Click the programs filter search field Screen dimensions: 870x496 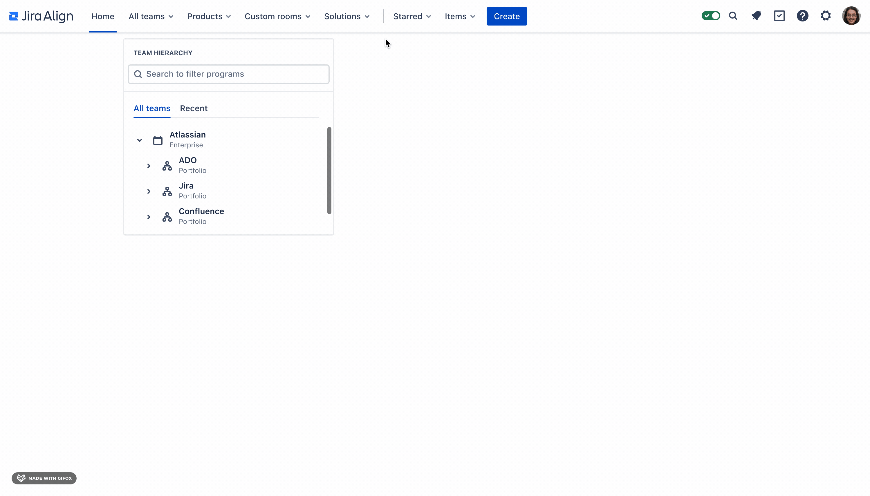point(228,74)
